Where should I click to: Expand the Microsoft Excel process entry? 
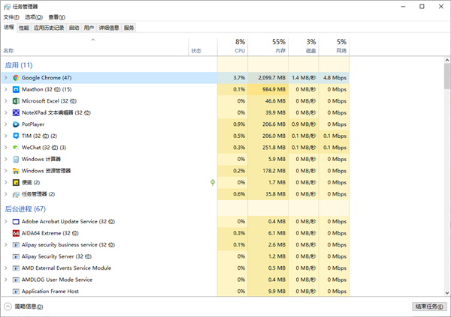[x=6, y=101]
